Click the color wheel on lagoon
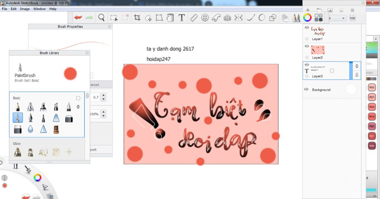This screenshot has width=380, height=199. pyautogui.click(x=37, y=178)
